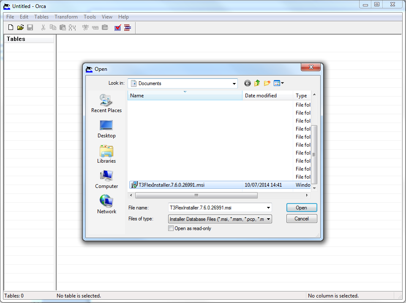The height and width of the screenshot is (303, 406).
Task: Go up one folder level
Action: (257, 83)
